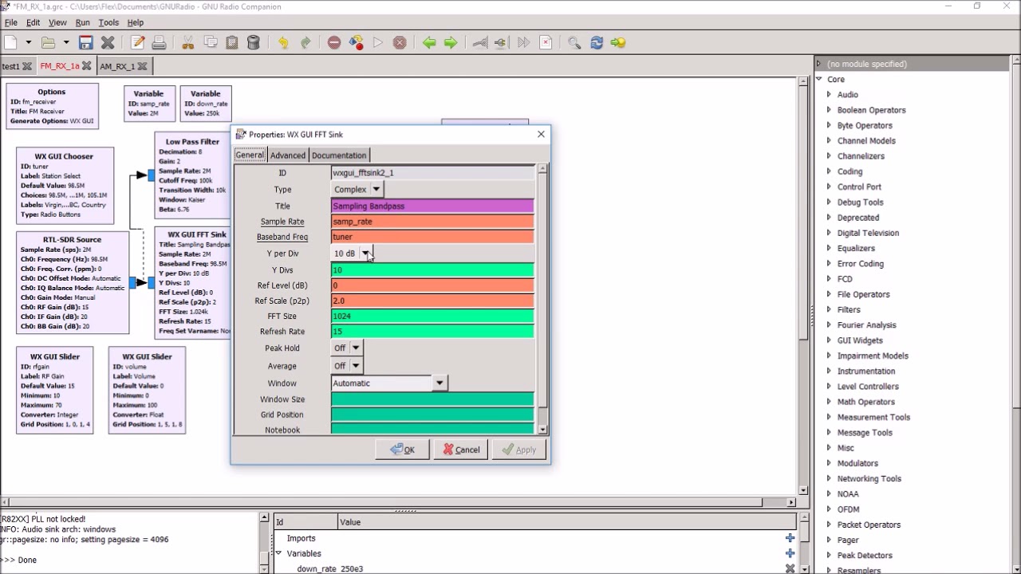The height and width of the screenshot is (574, 1021).
Task: Click the Refresh Rate field
Action: tap(432, 332)
